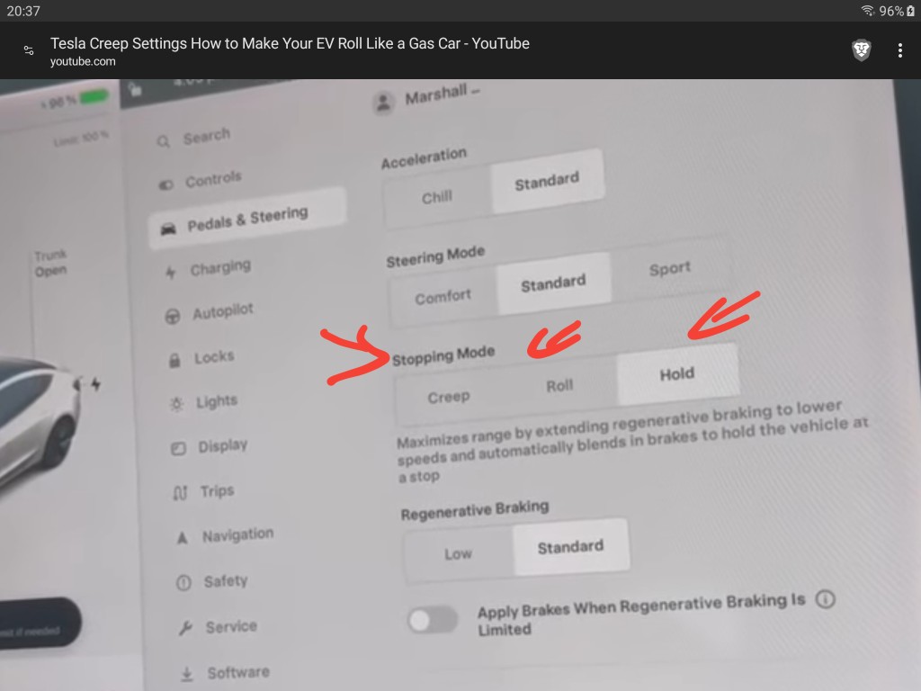This screenshot has width=921, height=691.
Task: Select Creep stopping mode
Action: coord(449,397)
